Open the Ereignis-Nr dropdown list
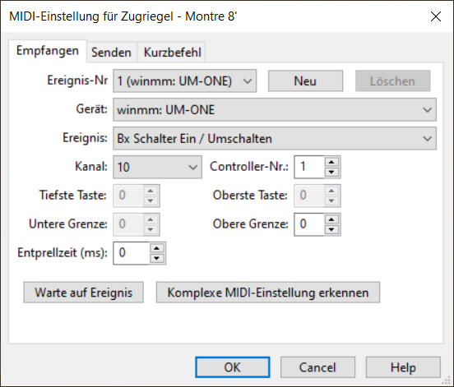The height and width of the screenshot is (387, 454). tap(185, 81)
